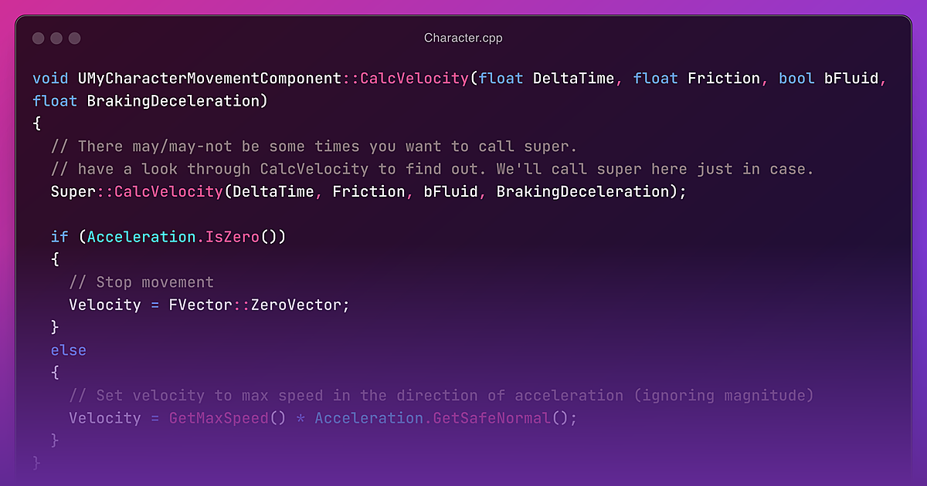
Task: Click the void keyword on the first line
Action: (50, 79)
